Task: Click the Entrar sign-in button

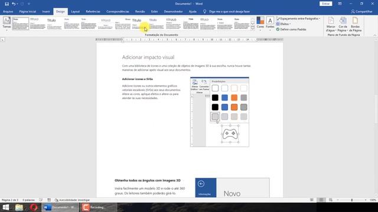Action: (x=325, y=4)
